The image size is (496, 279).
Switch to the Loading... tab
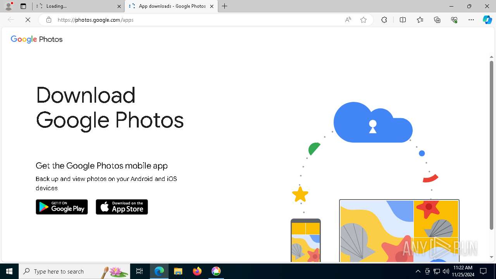pyautogui.click(x=79, y=6)
